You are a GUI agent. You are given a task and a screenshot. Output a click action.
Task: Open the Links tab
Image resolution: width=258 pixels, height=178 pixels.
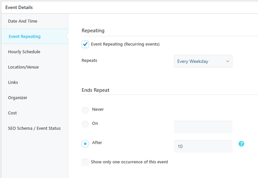click(x=13, y=83)
